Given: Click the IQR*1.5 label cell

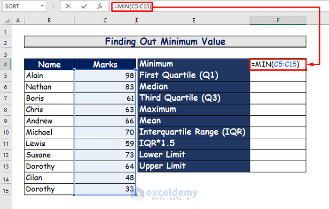Looking at the screenshot, I should 194,143.
